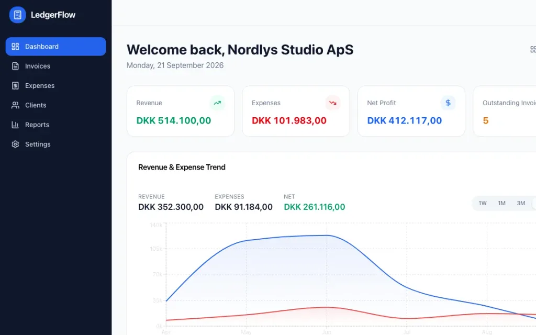Click the Revenue & Expense Trend heading
The height and width of the screenshot is (335, 536).
[x=182, y=167]
